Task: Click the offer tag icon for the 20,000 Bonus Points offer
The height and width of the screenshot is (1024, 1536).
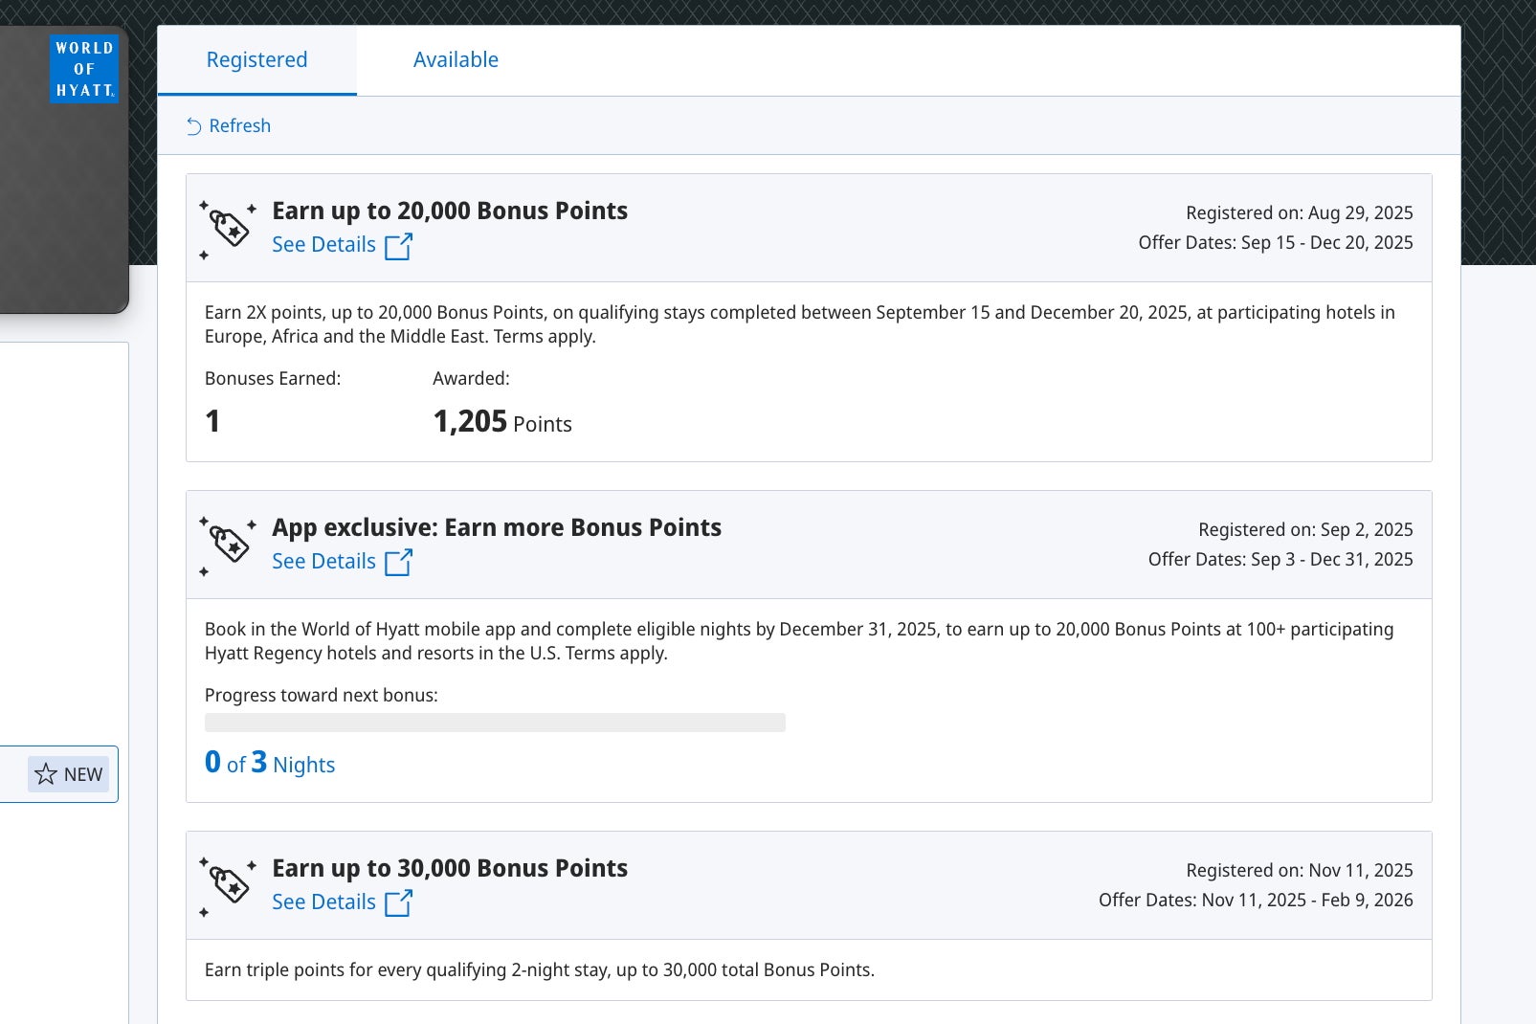Action: (x=229, y=230)
